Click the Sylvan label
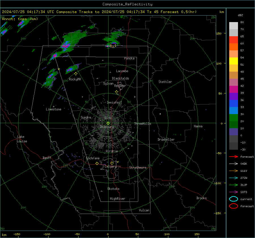The image size is (255, 238). pos(108,83)
